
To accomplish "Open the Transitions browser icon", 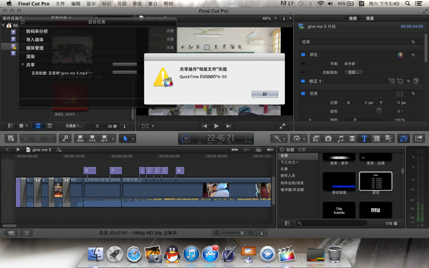I will (x=352, y=139).
